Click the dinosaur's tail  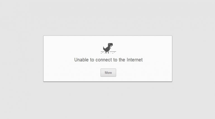104,48
